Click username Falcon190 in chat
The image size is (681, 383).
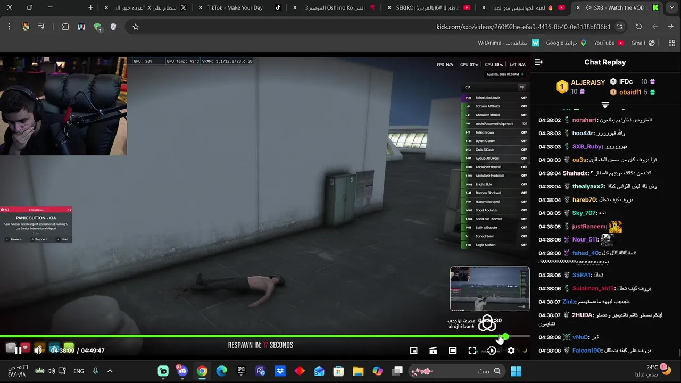(x=586, y=351)
